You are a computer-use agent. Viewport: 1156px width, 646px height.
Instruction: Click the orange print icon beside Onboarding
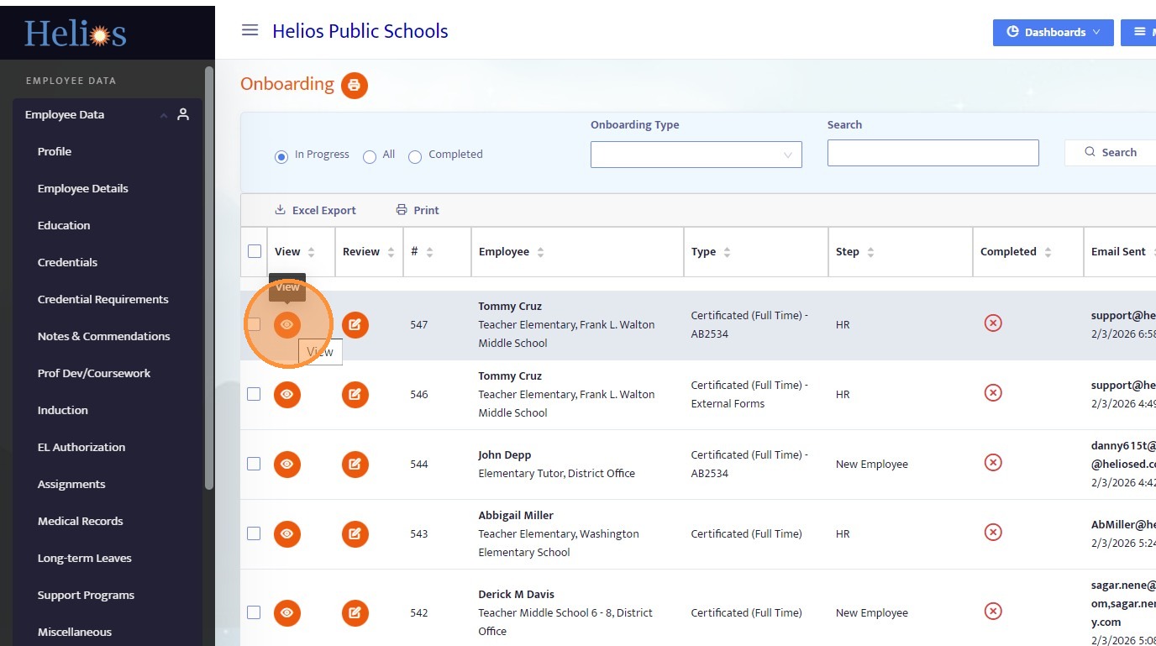[354, 85]
